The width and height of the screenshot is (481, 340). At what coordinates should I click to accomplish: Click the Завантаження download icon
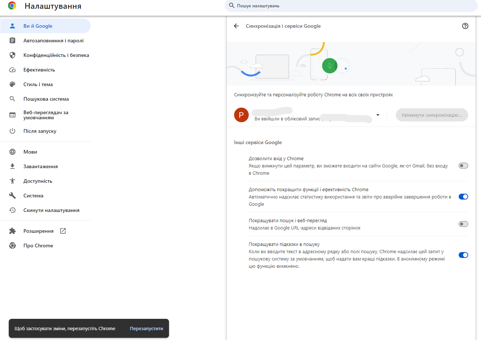tap(12, 166)
